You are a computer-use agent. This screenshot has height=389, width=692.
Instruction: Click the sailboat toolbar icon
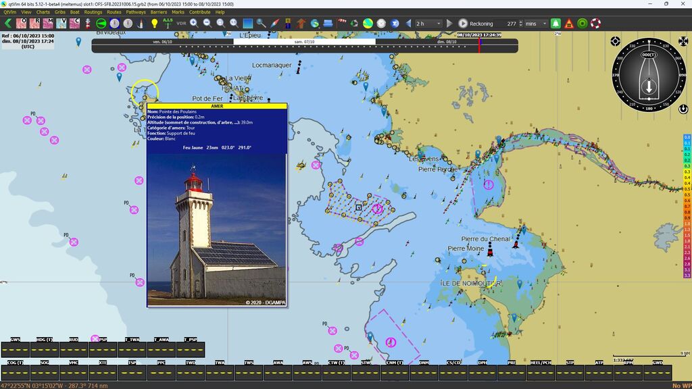141,24
